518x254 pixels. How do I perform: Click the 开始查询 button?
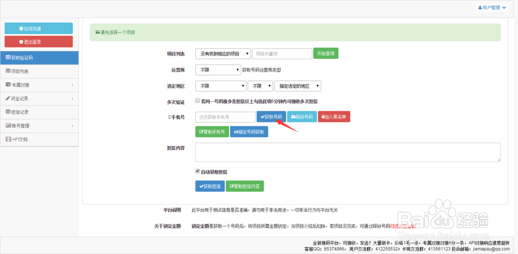click(326, 53)
